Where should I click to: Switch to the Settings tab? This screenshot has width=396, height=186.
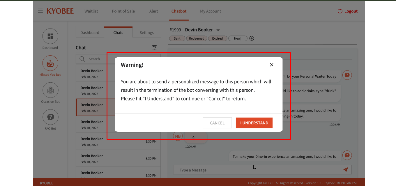146,33
